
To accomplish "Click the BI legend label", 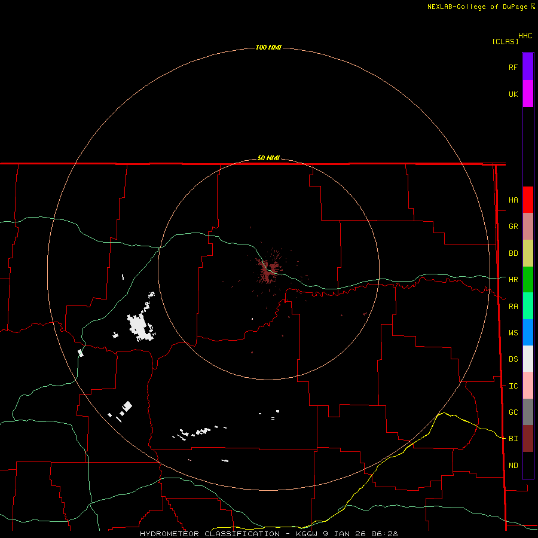I will click(x=513, y=439).
